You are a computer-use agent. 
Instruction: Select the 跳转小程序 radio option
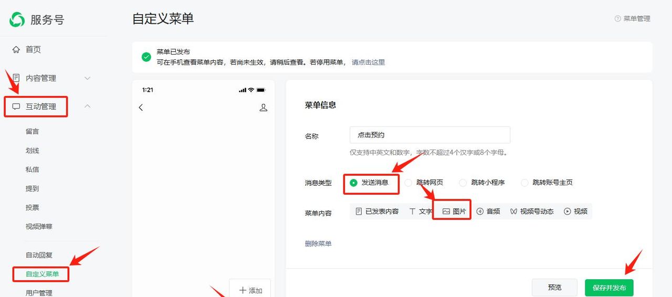463,183
